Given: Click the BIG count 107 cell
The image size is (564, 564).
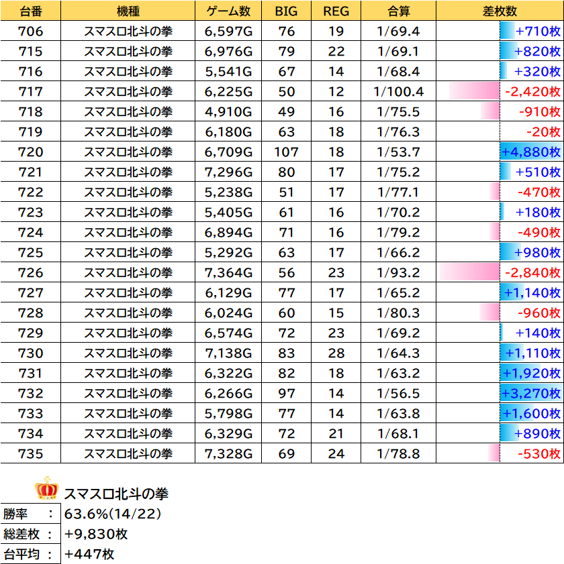Looking at the screenshot, I should click(x=286, y=152).
